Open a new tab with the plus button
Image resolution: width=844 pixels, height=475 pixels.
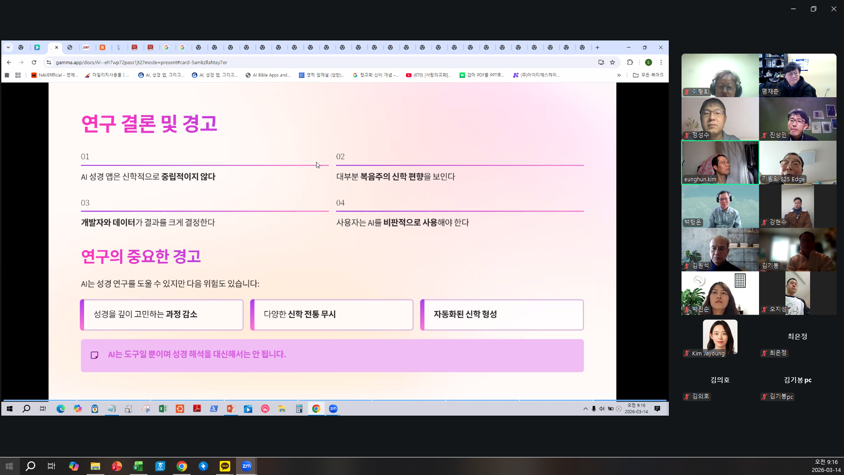coord(597,47)
